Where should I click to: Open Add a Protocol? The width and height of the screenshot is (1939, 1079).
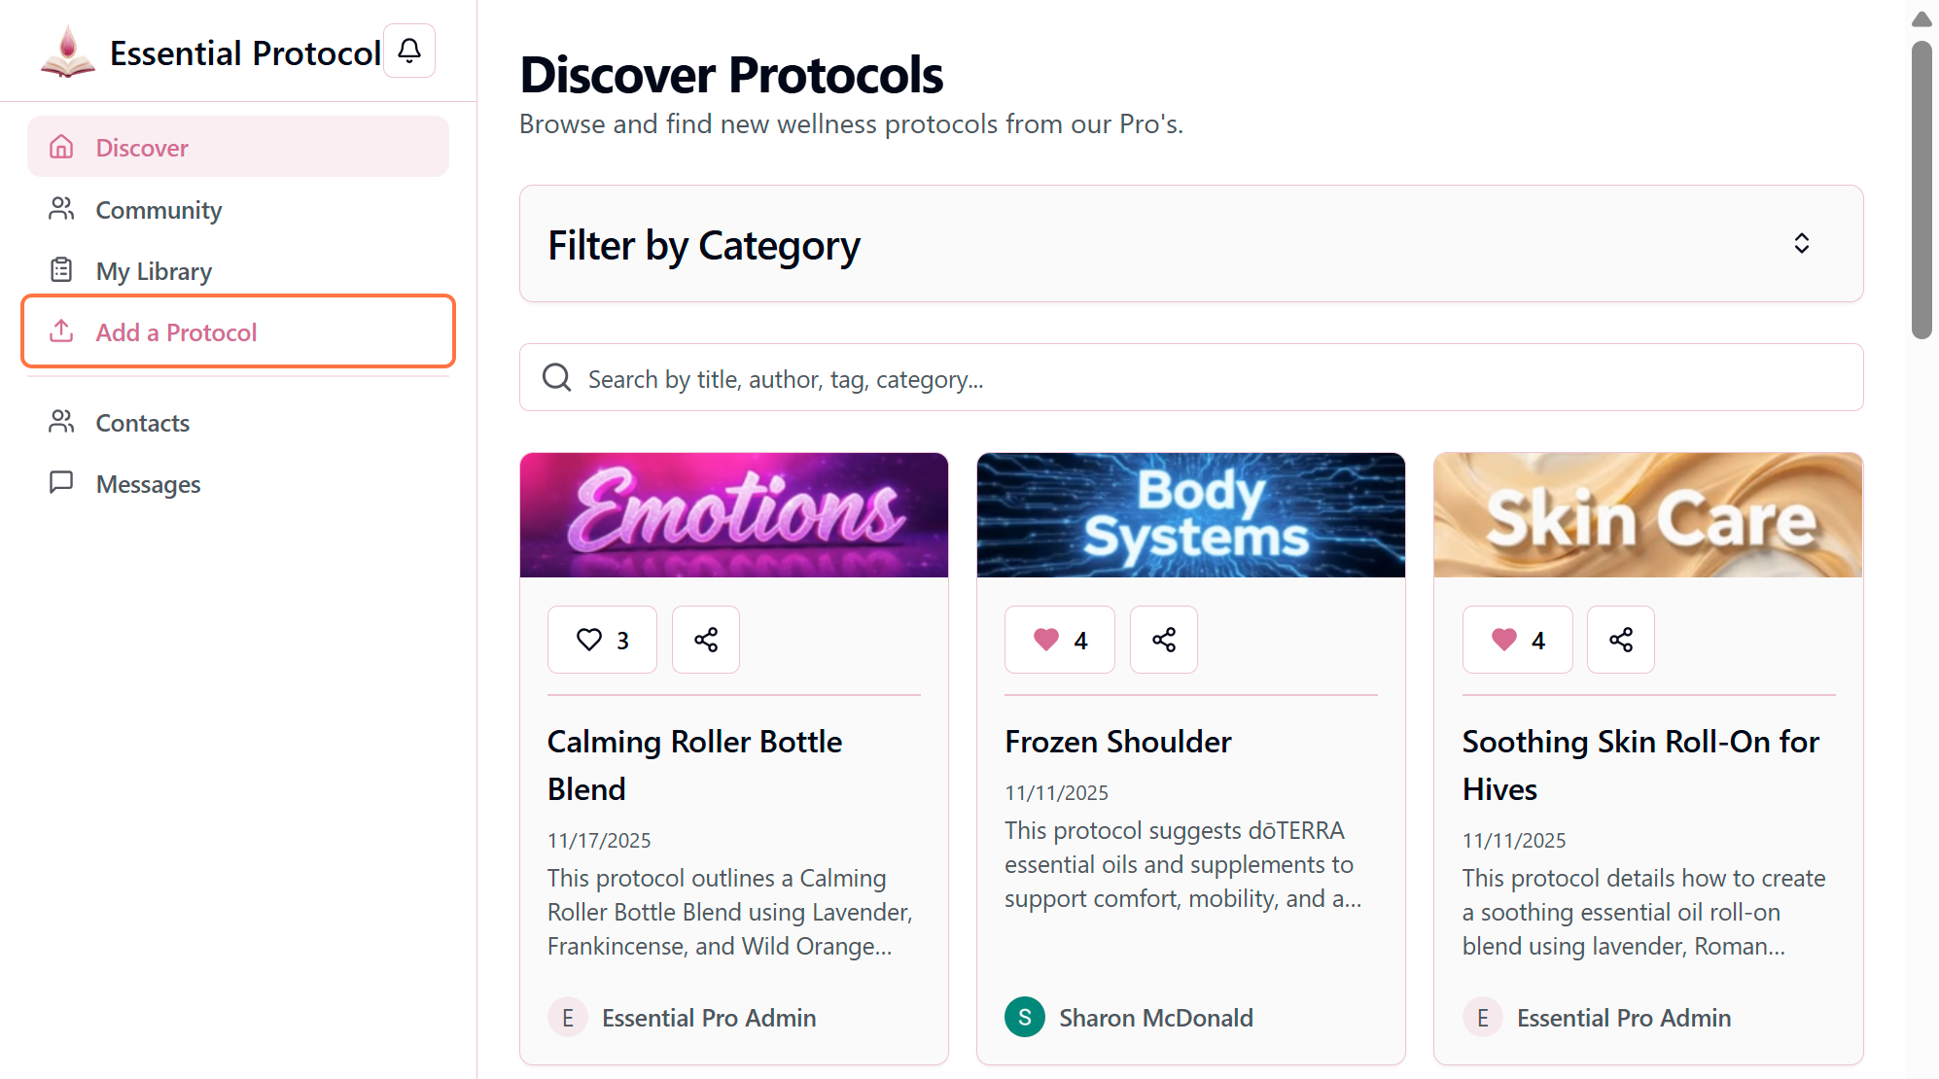point(176,332)
